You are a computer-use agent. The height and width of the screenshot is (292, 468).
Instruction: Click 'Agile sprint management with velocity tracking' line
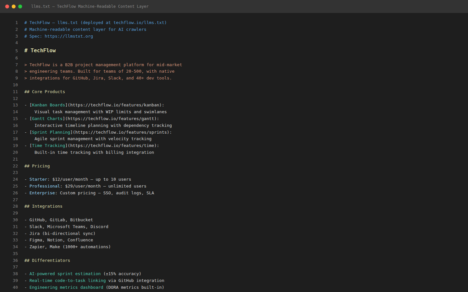tap(93, 139)
